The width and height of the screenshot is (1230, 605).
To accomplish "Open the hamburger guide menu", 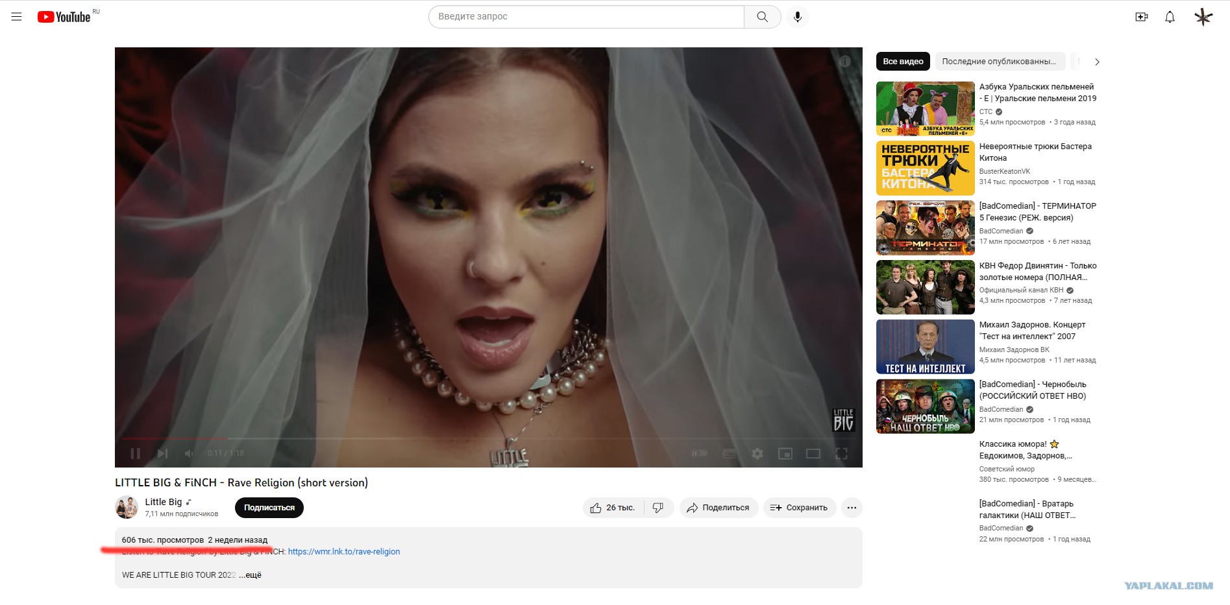I will click(x=17, y=17).
